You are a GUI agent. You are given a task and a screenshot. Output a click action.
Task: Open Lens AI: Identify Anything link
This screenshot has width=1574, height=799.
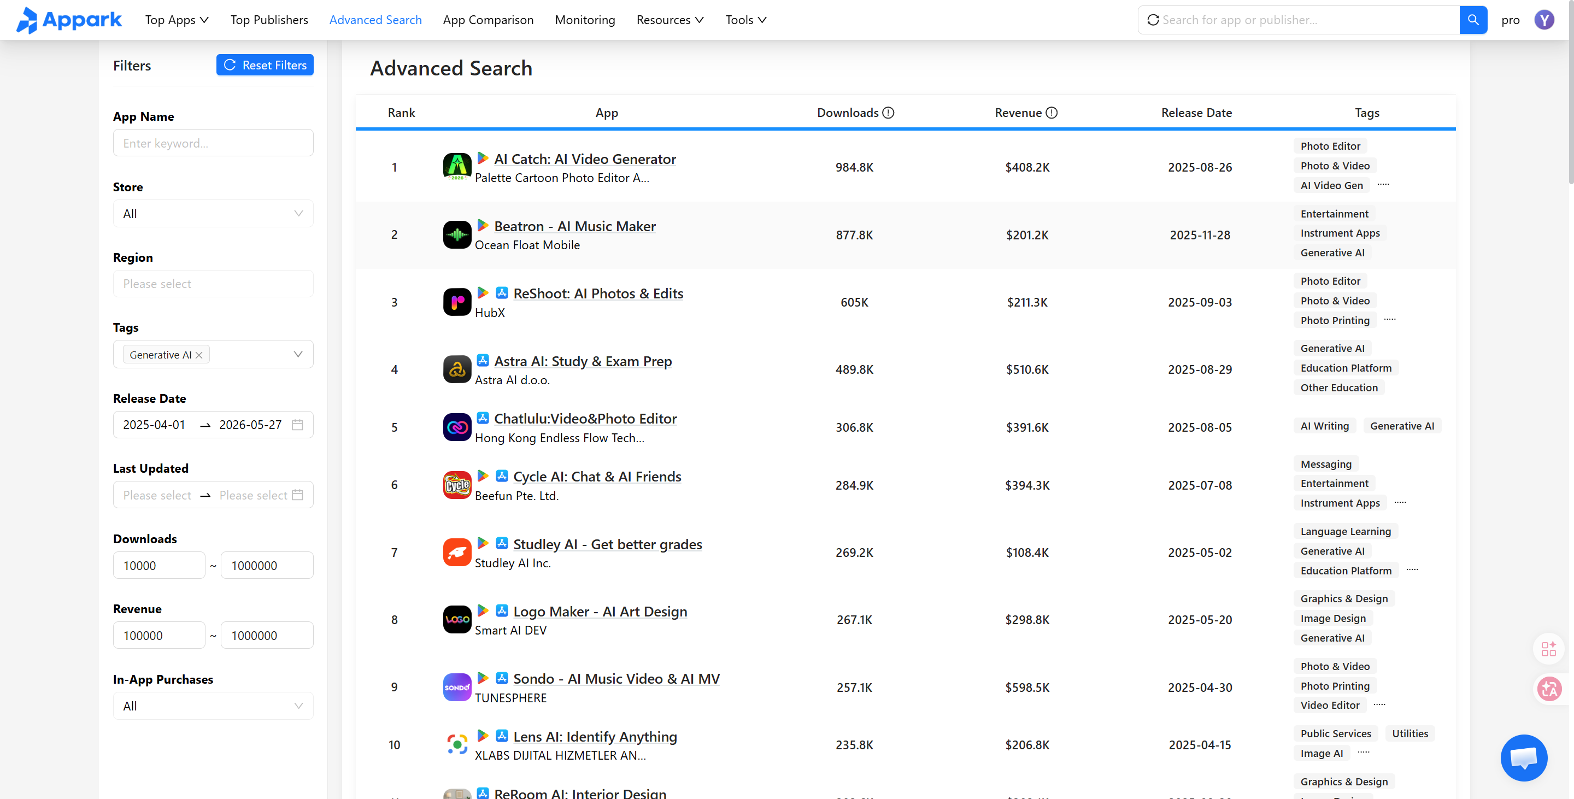(595, 737)
